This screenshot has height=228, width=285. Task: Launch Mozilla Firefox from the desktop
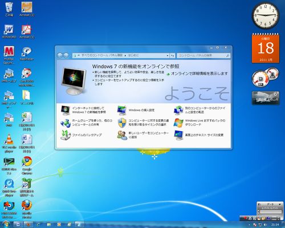[27, 210]
